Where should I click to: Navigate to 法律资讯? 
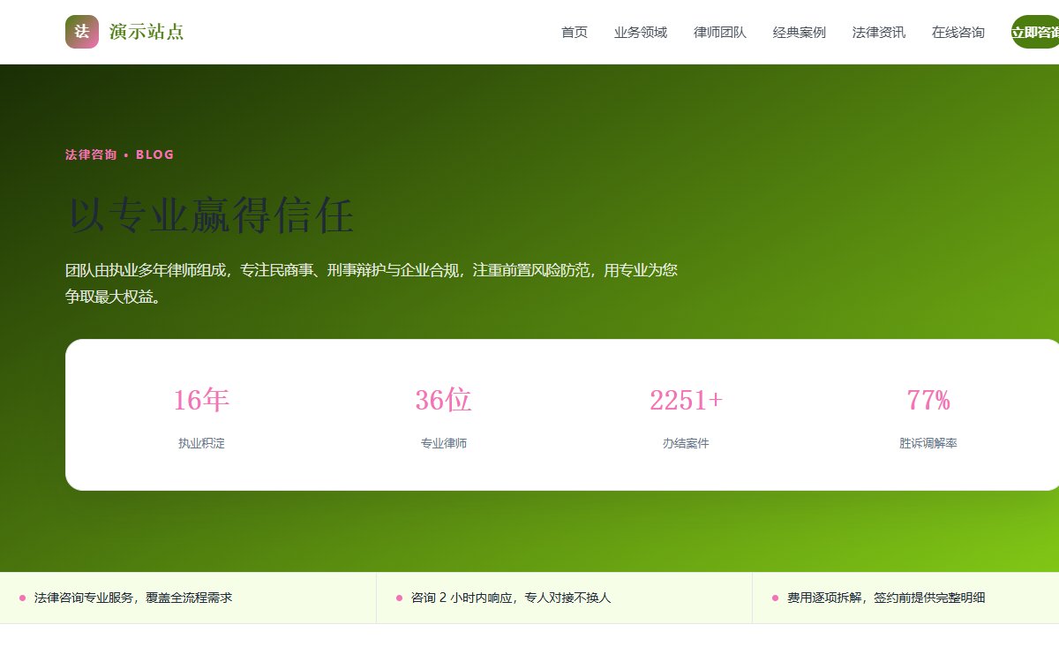(x=879, y=33)
